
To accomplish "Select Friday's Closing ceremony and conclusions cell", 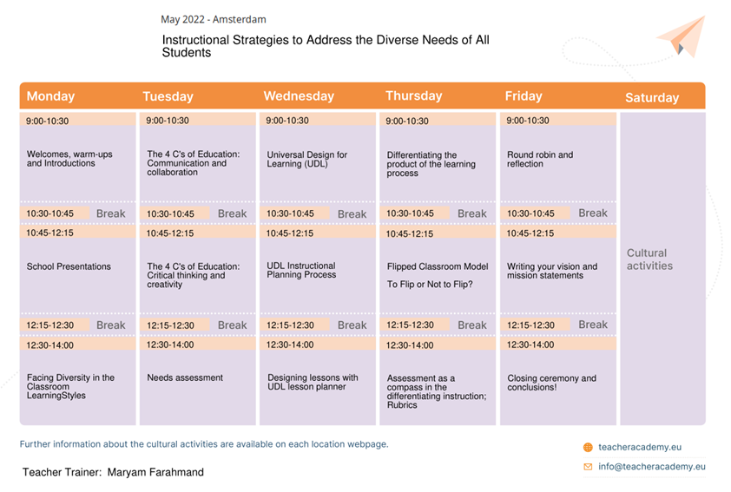I will point(558,387).
